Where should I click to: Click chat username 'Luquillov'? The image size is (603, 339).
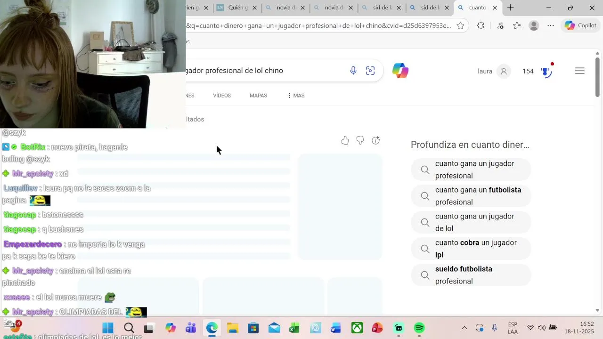[20, 188]
